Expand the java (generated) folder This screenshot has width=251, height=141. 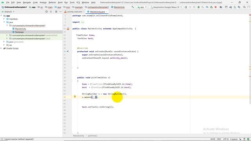(x=4, y=42)
